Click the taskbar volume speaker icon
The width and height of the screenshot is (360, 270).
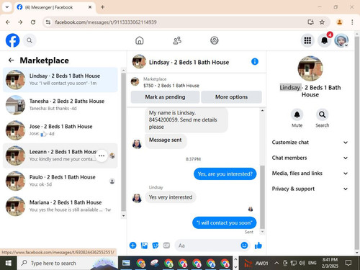(x=302, y=263)
